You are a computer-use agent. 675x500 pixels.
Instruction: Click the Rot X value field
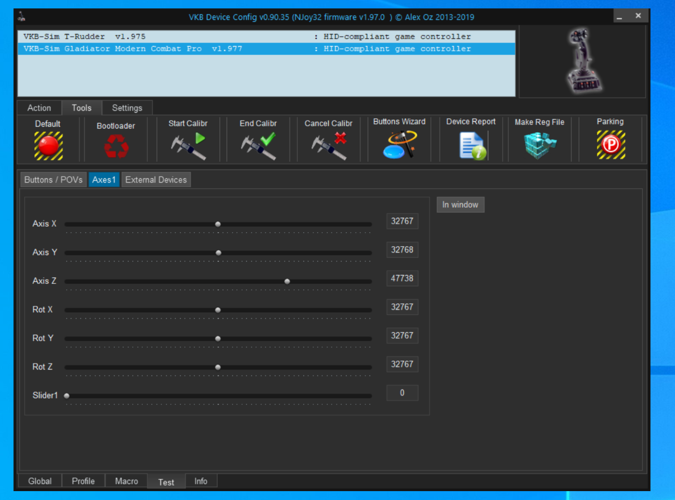(402, 307)
